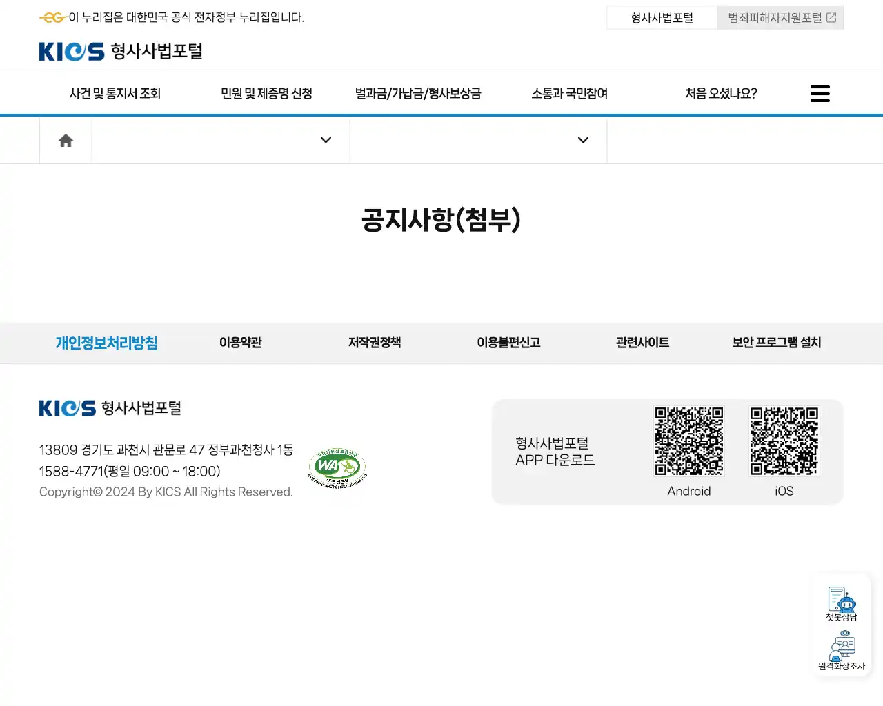Open the hamburger full menu icon

(x=820, y=94)
